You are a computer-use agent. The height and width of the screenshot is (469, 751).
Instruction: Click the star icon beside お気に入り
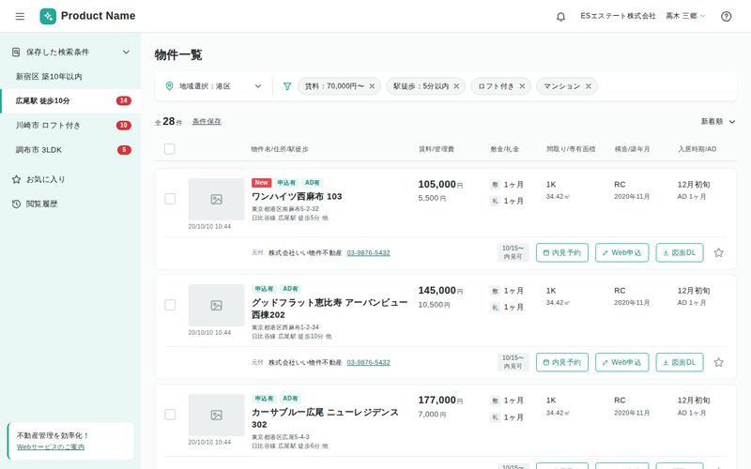pyautogui.click(x=16, y=179)
